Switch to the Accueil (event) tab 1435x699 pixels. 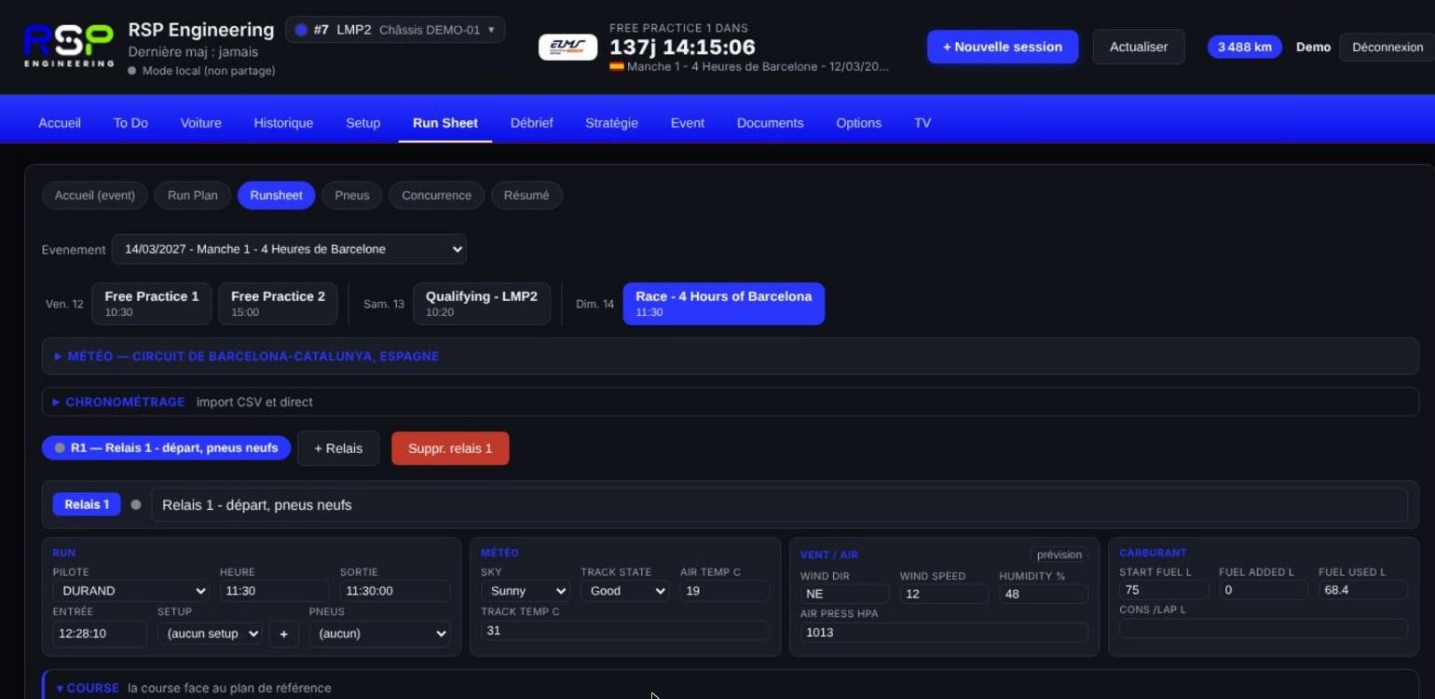pos(95,195)
